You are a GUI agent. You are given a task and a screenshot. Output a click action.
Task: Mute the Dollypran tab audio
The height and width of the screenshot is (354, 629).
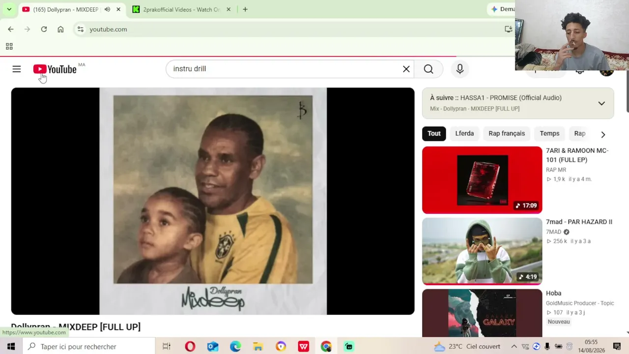tap(107, 9)
